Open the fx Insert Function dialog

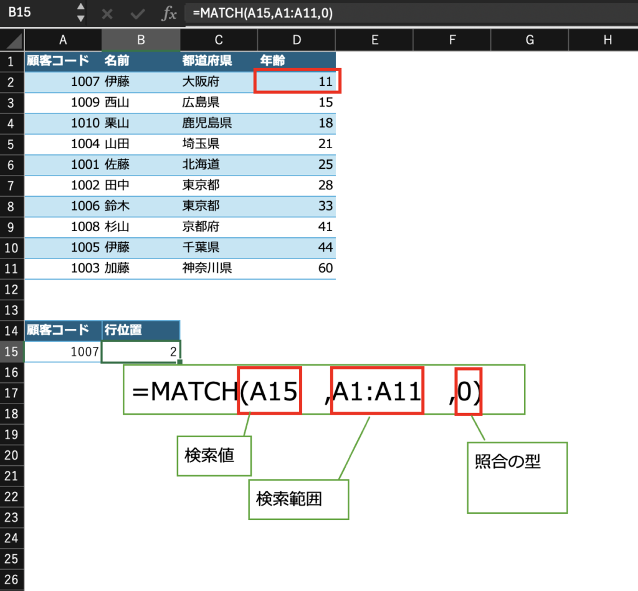pos(169,14)
